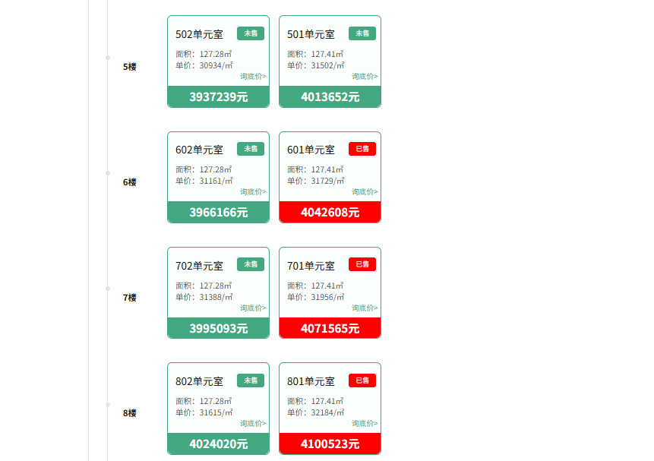Click the 未售 badge on unit 502
The image size is (654, 461).
pyautogui.click(x=250, y=33)
